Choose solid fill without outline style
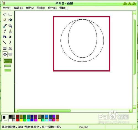The width and height of the screenshot is (138, 130). click(x=8, y=70)
